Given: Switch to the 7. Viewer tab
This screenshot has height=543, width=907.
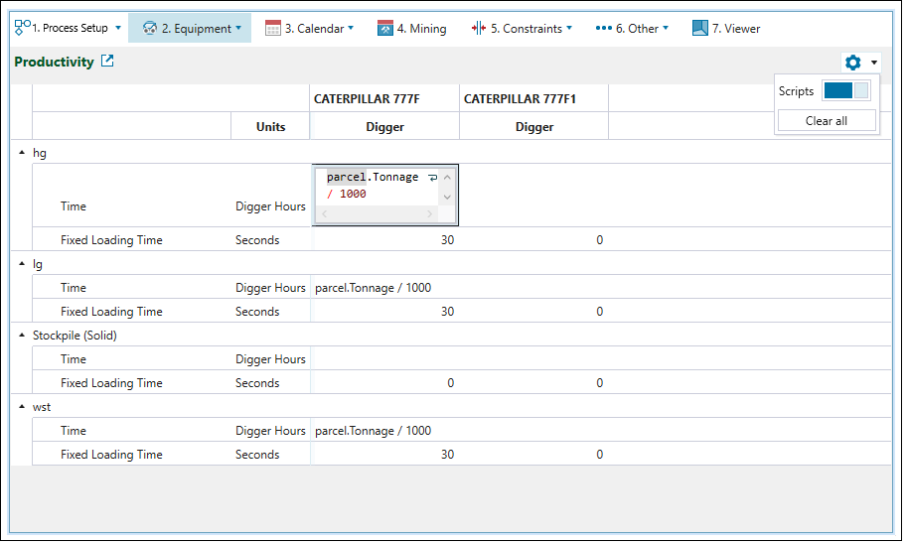Looking at the screenshot, I should (x=726, y=28).
